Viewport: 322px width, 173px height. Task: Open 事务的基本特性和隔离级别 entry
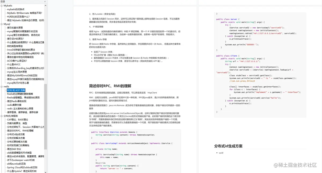point(20,57)
